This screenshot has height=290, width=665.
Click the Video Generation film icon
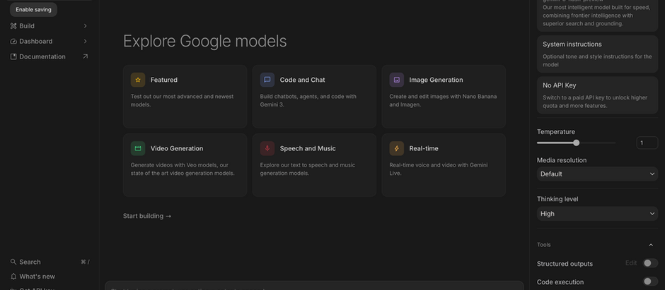138,148
